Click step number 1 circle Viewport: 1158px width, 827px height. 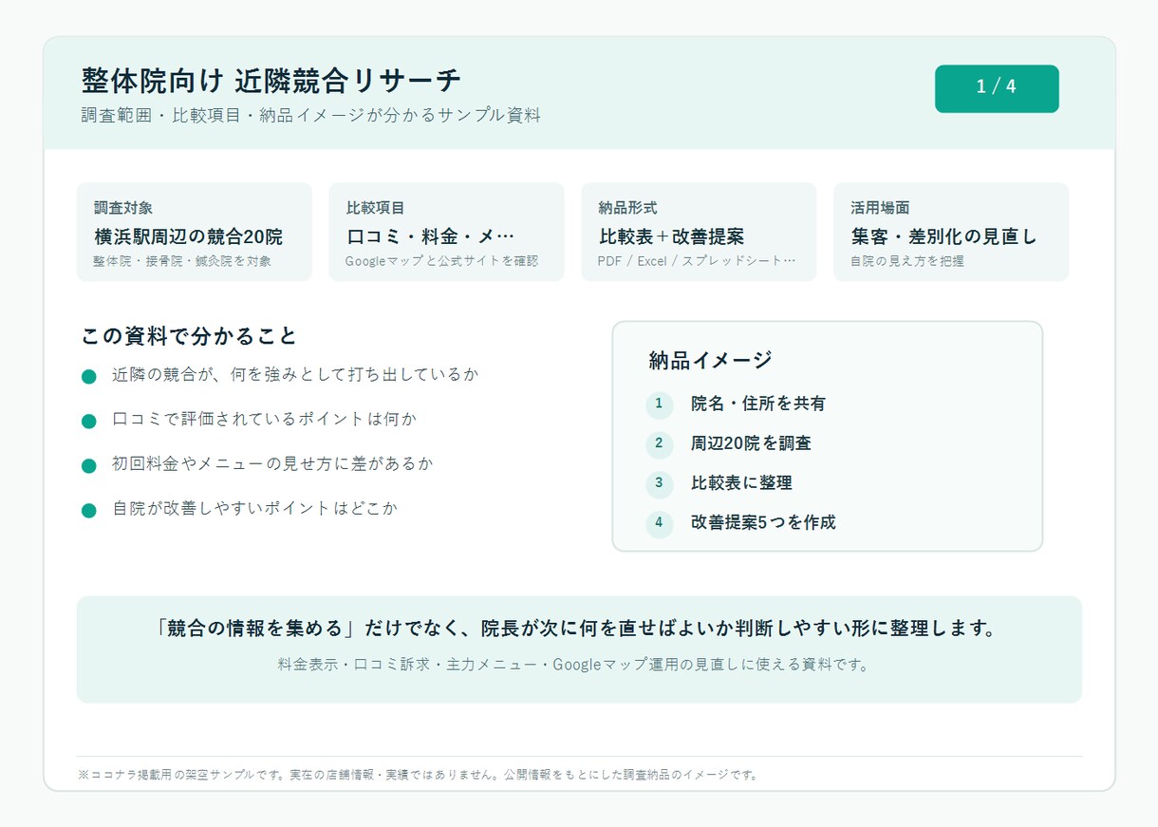[x=659, y=404]
